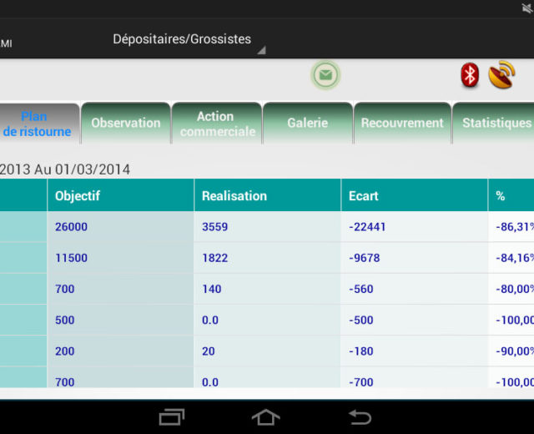534x434 pixels.
Task: Open the Dépositaires/Grossistes dropdown
Action: point(187,40)
